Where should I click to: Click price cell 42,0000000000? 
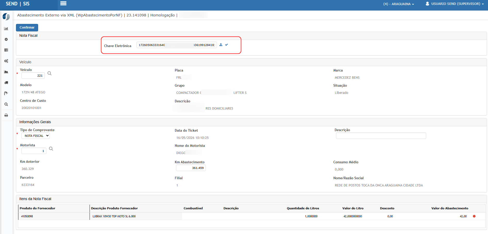point(353,217)
